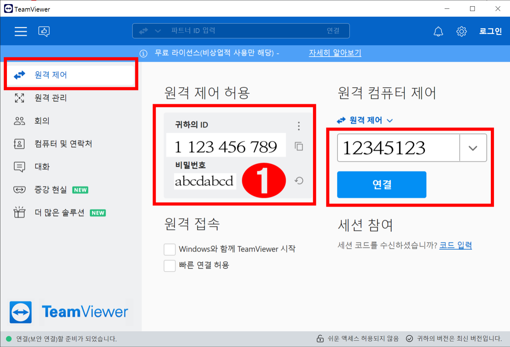The width and height of the screenshot is (510, 347).
Task: Click the license info icon
Action: point(144,54)
